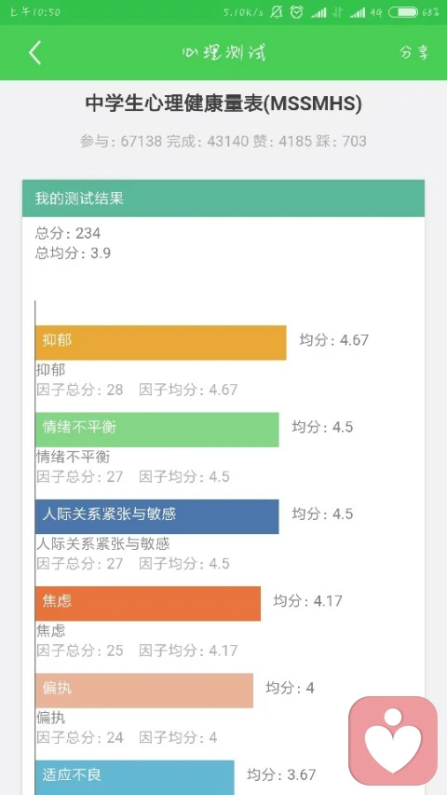The height and width of the screenshot is (795, 447).
Task: Tap the 4G signal strength icon
Action: coord(358,13)
